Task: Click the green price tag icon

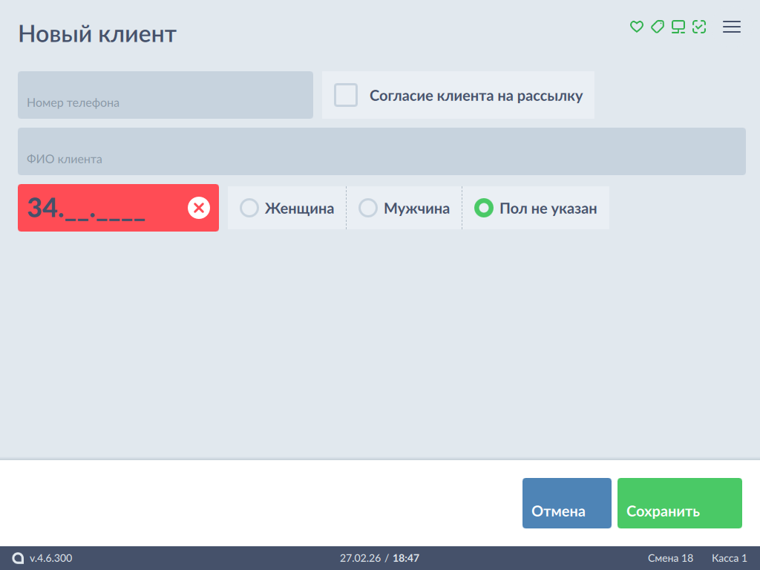Action: 657,27
